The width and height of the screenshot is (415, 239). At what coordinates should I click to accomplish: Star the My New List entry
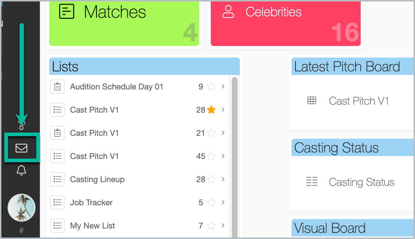(211, 226)
